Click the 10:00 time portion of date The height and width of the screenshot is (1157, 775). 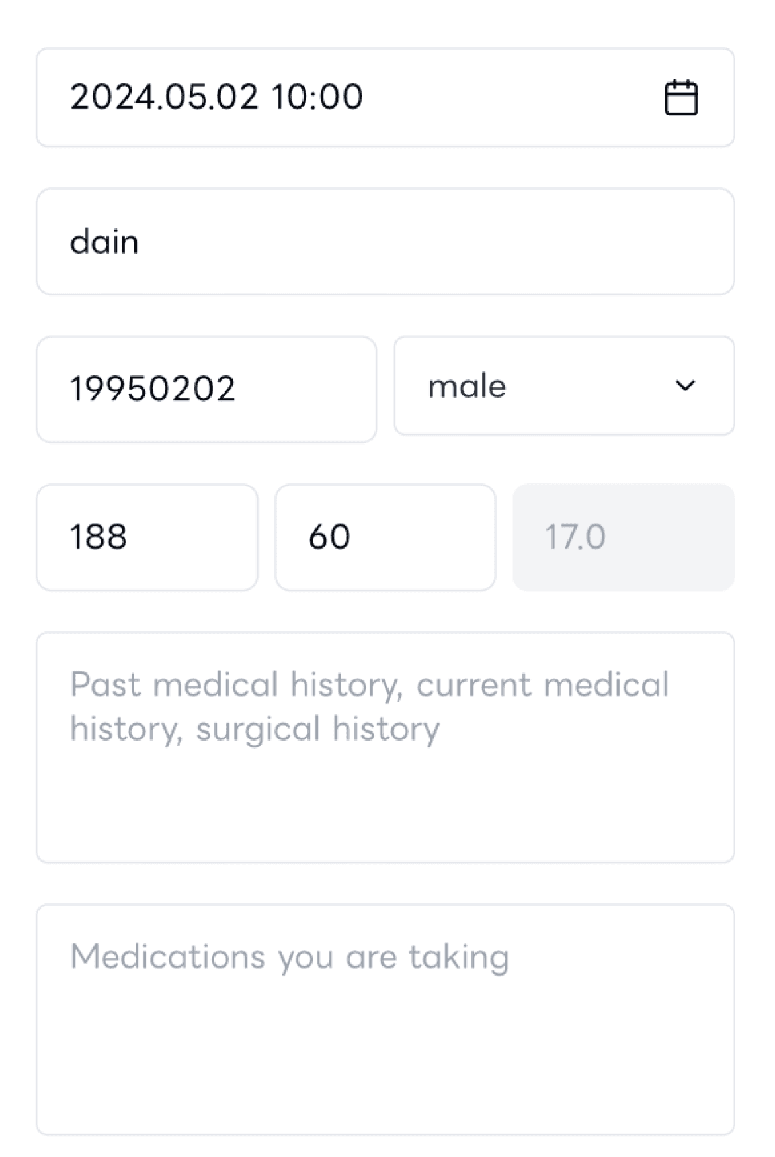(317, 97)
